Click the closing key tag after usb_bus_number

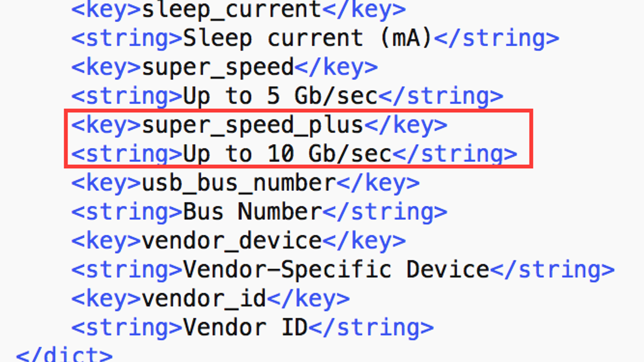coord(378,183)
